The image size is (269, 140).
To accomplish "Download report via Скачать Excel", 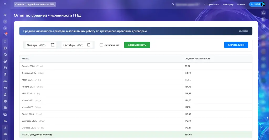I will (x=236, y=45).
